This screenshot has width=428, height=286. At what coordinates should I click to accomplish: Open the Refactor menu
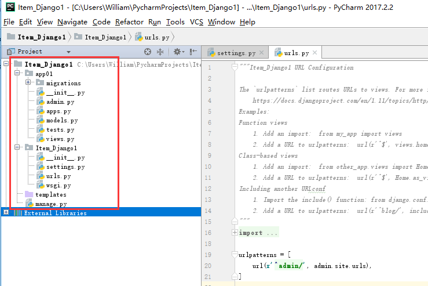129,22
